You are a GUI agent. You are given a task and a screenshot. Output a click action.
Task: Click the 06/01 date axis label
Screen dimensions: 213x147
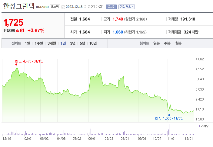click(x=92, y=139)
